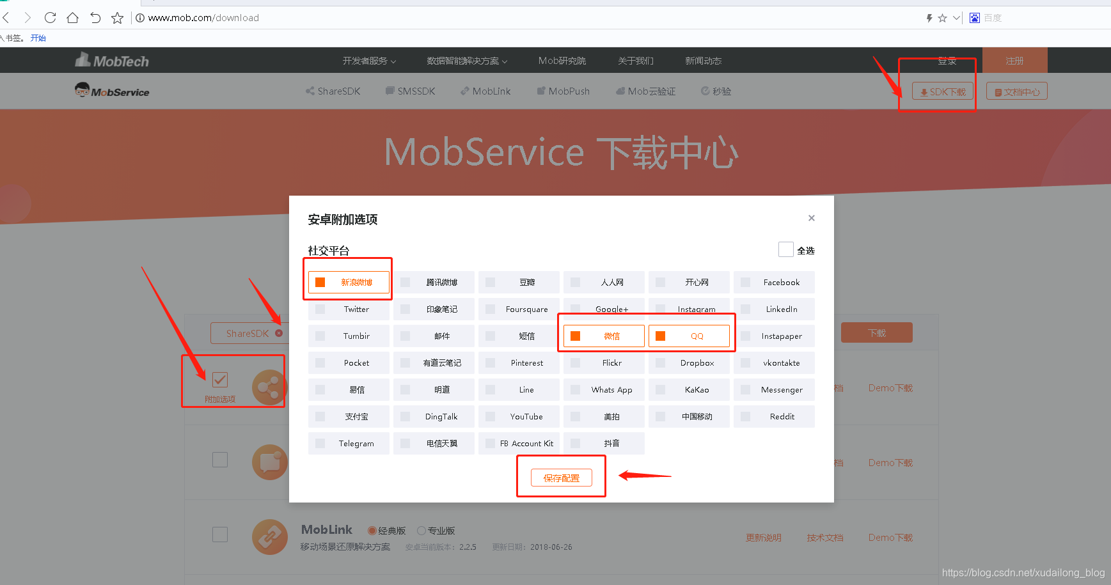
Task: Expand the 数据智能解决方案 dropdown menu
Action: pos(467,61)
